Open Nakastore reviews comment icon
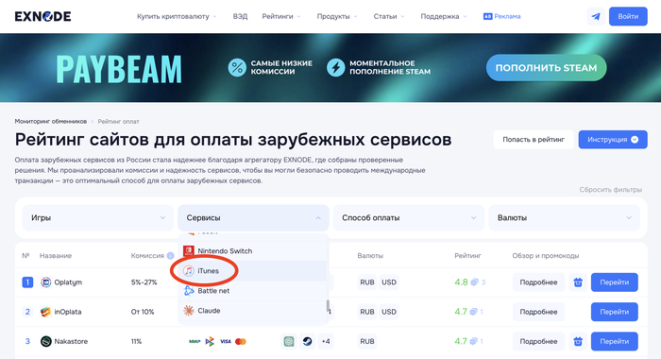The height and width of the screenshot is (359, 661). point(473,341)
